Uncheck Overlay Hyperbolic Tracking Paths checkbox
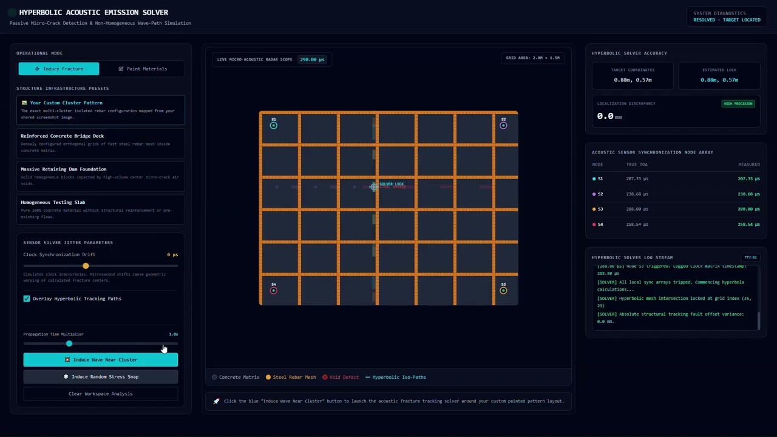 click(27, 299)
